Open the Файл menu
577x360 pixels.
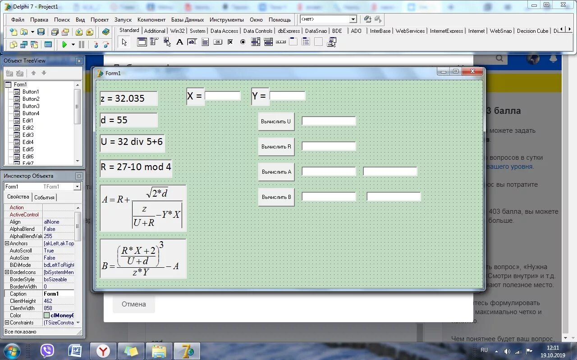(x=18, y=20)
